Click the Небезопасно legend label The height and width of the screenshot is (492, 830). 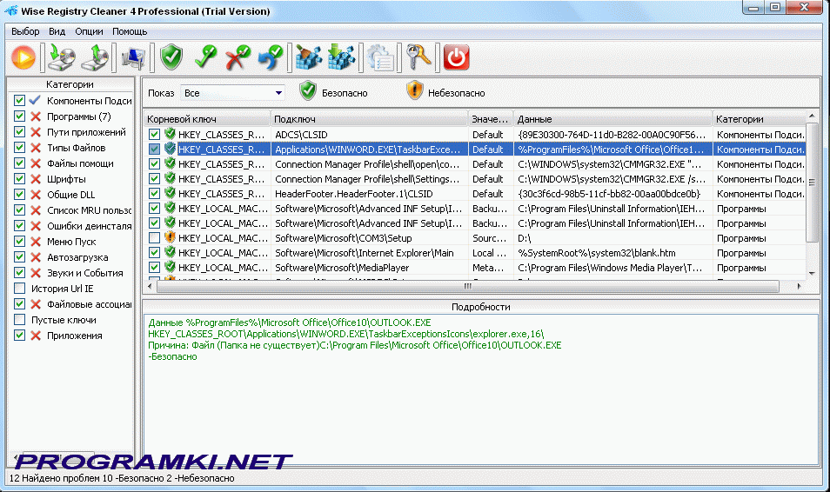(x=456, y=93)
